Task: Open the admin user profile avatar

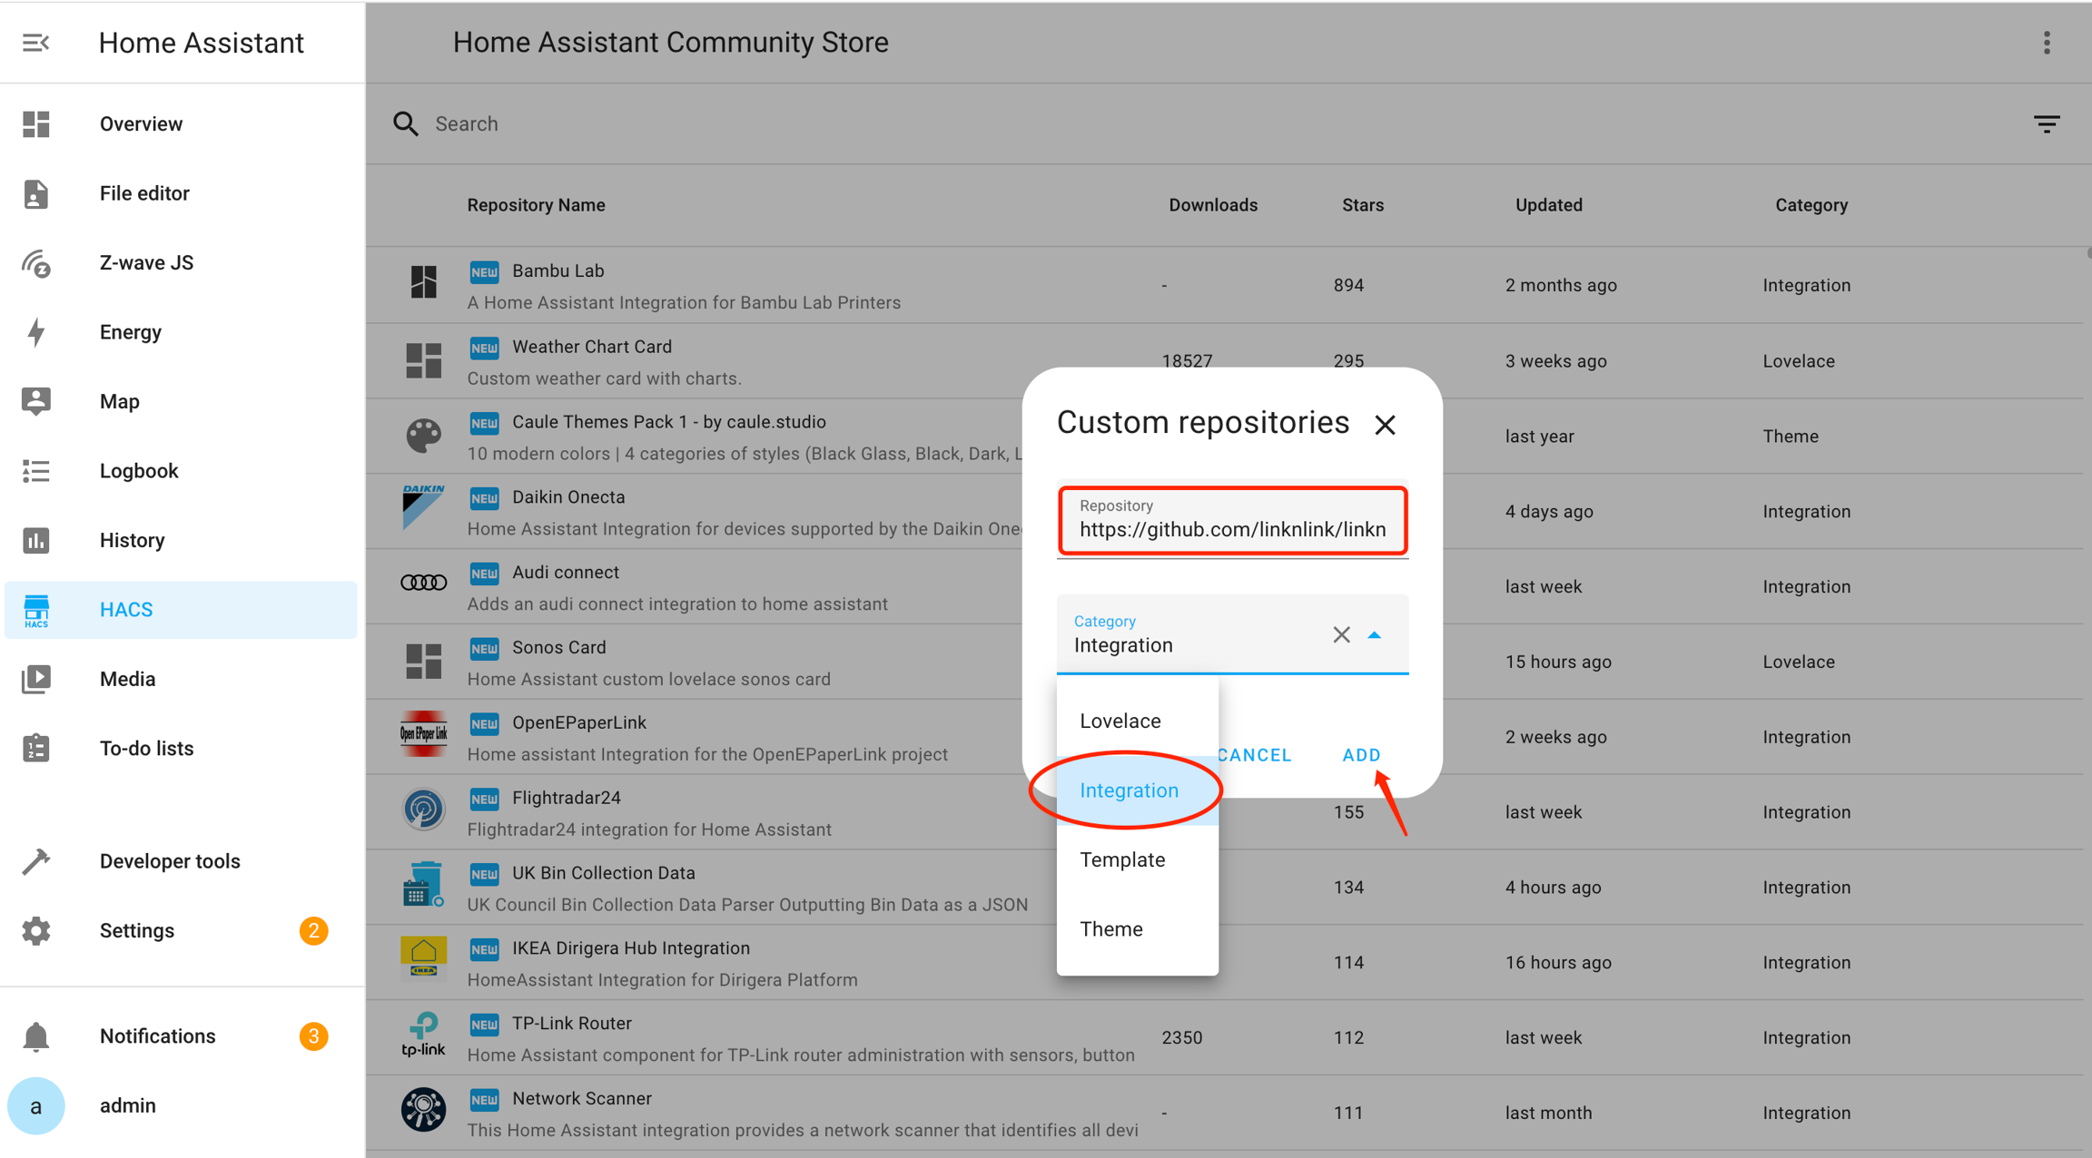Action: [35, 1105]
